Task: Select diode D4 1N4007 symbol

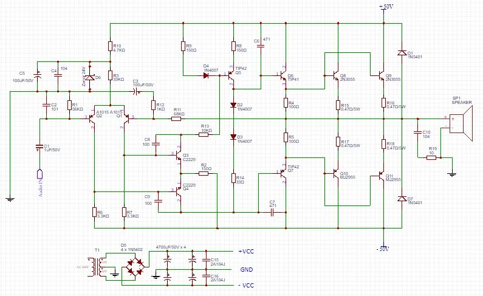Action: click(x=206, y=75)
